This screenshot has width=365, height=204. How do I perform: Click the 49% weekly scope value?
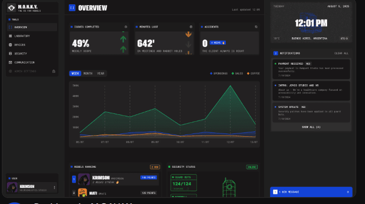click(81, 43)
